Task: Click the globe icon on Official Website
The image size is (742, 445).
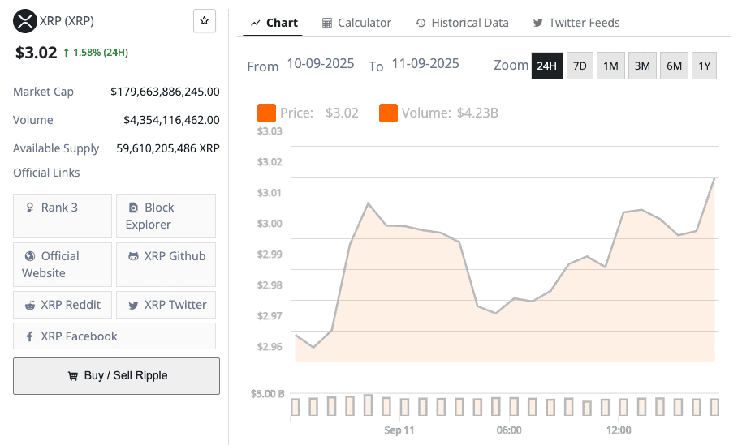Action: click(x=30, y=256)
